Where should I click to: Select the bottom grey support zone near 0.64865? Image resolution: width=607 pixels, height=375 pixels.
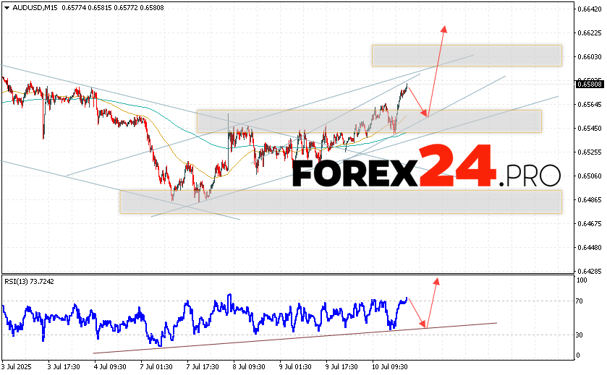(x=340, y=202)
